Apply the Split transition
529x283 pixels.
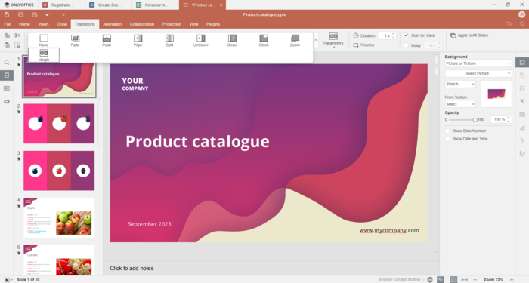(169, 41)
